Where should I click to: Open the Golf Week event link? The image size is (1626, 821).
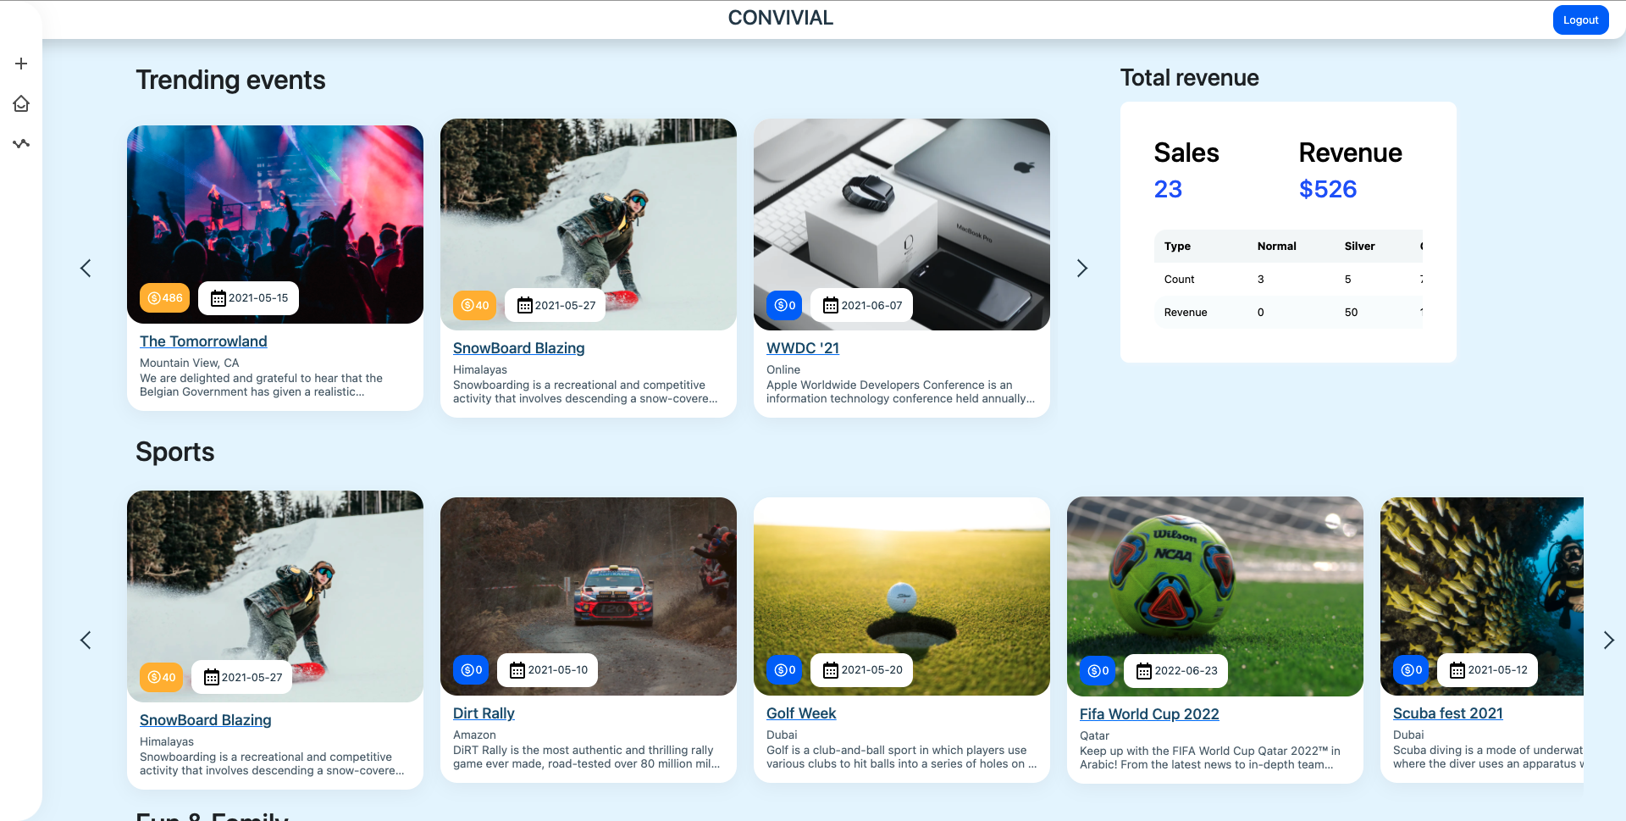pos(801,713)
